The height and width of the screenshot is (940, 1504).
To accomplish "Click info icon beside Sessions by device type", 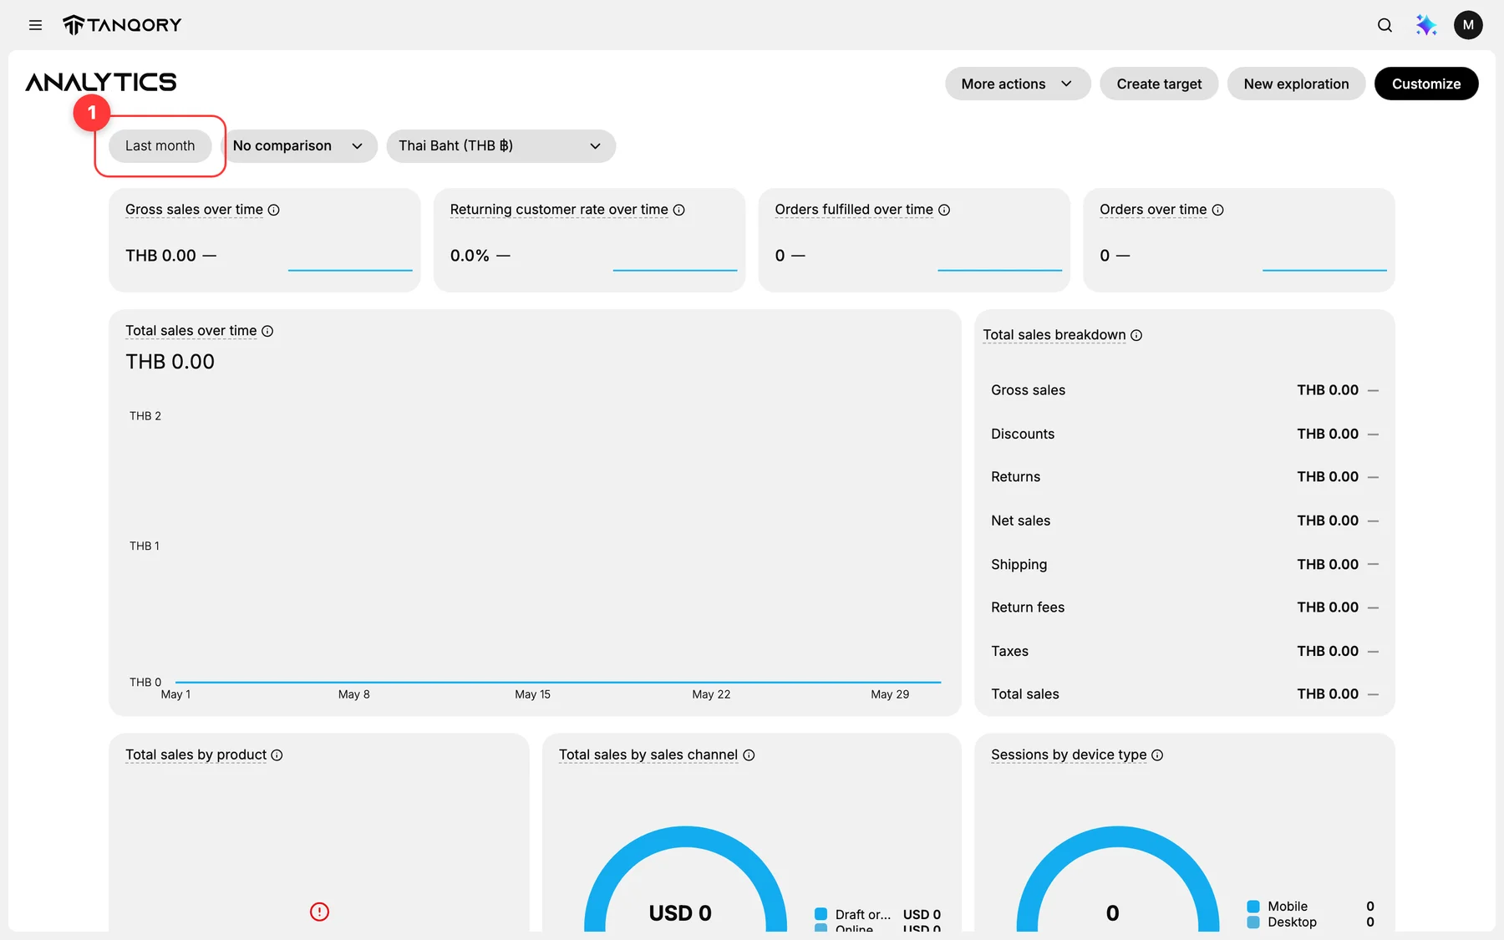I will [x=1157, y=755].
